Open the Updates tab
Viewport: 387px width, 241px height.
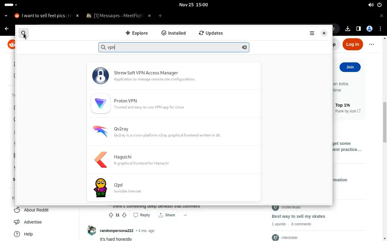211,33
